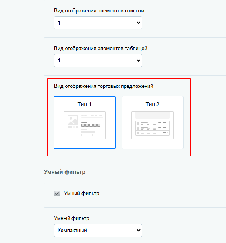The height and width of the screenshot is (243, 226).
Task: Click the Умный фильтр checkbox label text
Action: (81, 194)
